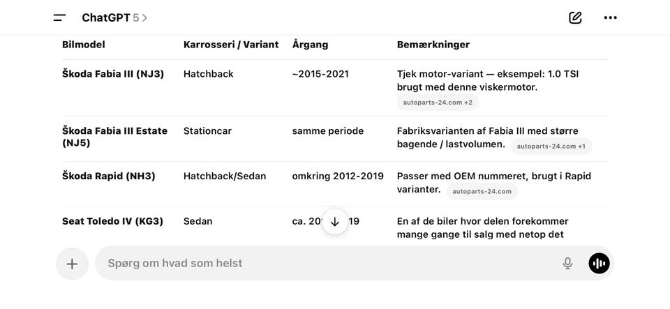Select the Bilmodel column header
Screen dimensions: 670x309
84,45
